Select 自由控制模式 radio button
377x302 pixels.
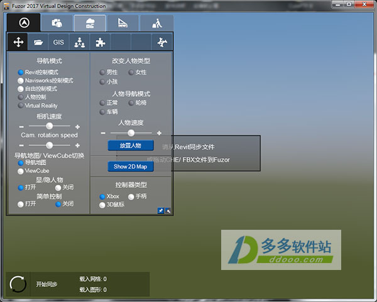(x=21, y=89)
